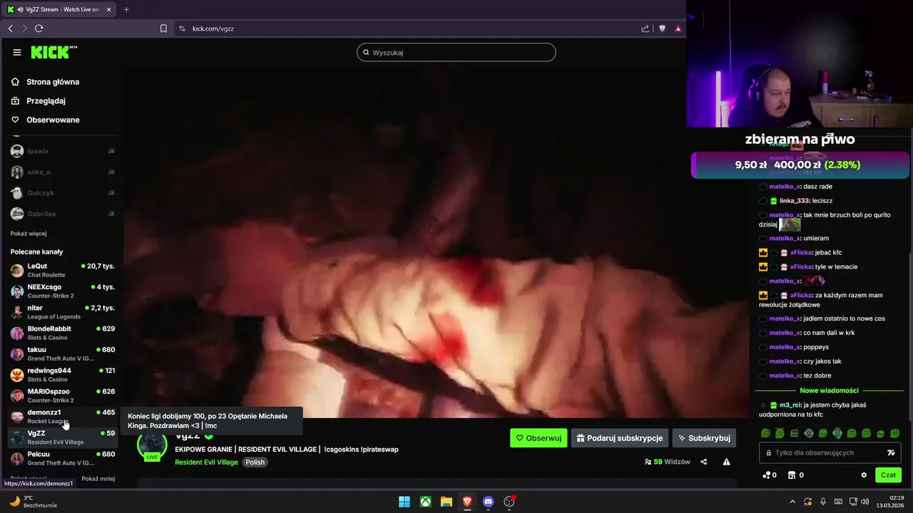This screenshot has height=513, width=913.
Task: Bookmark this page icon
Action: [163, 28]
